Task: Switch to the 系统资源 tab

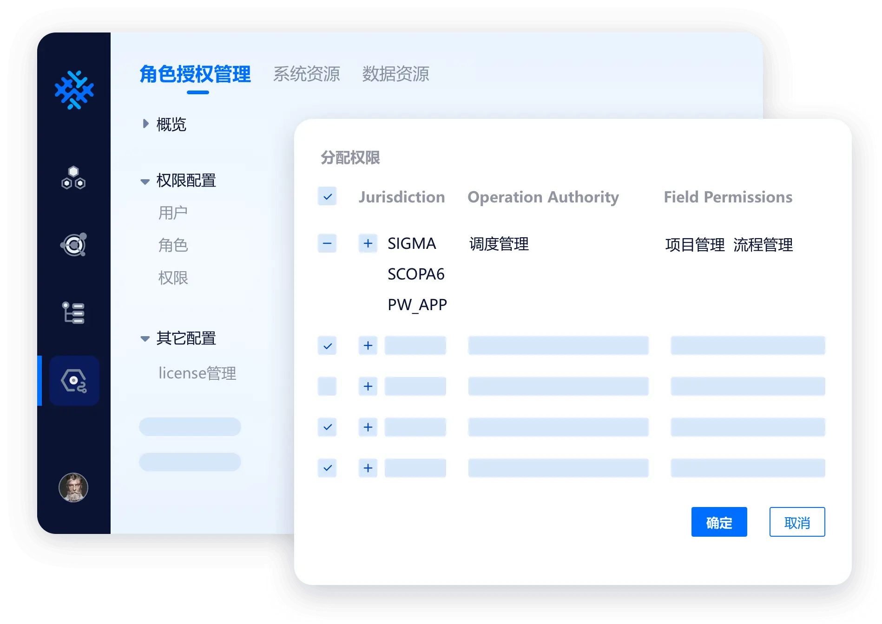Action: coord(307,74)
